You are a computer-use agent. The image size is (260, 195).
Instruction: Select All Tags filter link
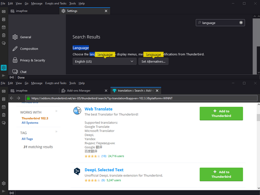click(x=27, y=139)
